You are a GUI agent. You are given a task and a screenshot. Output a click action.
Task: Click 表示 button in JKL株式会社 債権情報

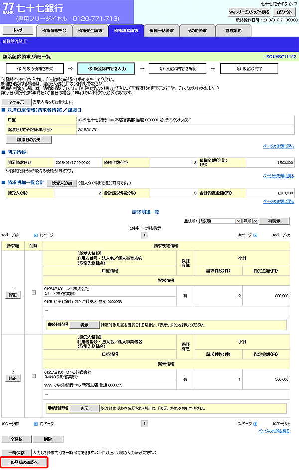(84, 325)
